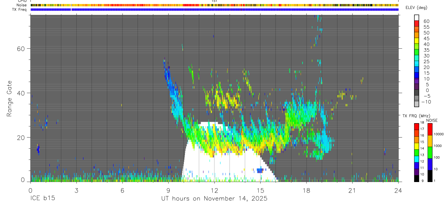Select the orange 1000–10000 NOISE swatch
Screen dimensions: 448x206
tap(430, 141)
